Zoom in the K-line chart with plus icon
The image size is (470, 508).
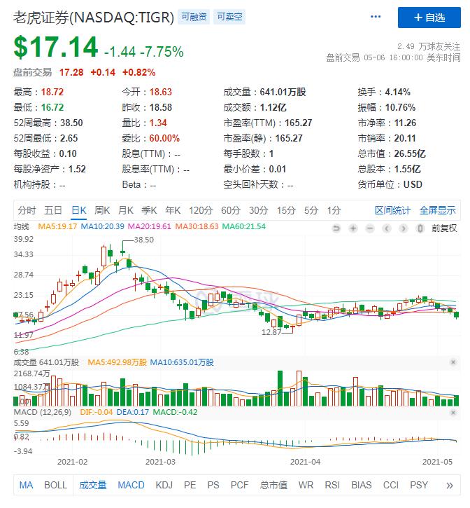coord(353,228)
